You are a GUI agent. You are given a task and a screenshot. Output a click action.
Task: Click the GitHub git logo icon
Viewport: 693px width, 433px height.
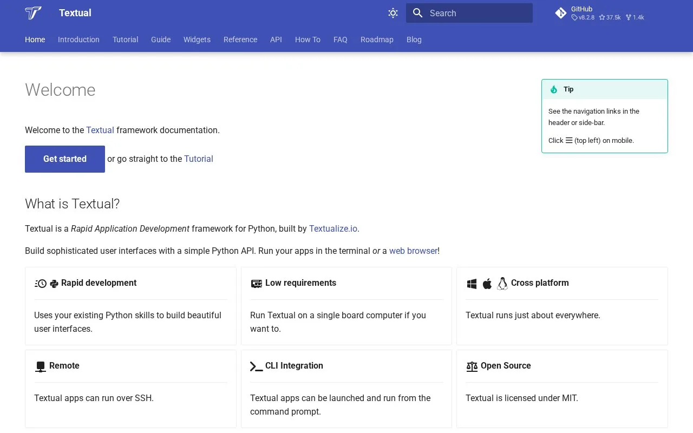click(561, 13)
